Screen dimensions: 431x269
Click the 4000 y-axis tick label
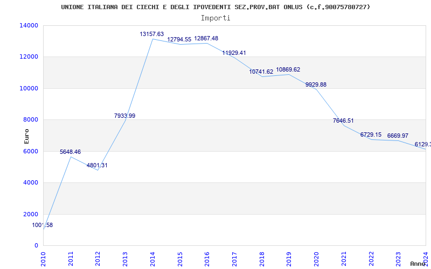tap(30, 182)
